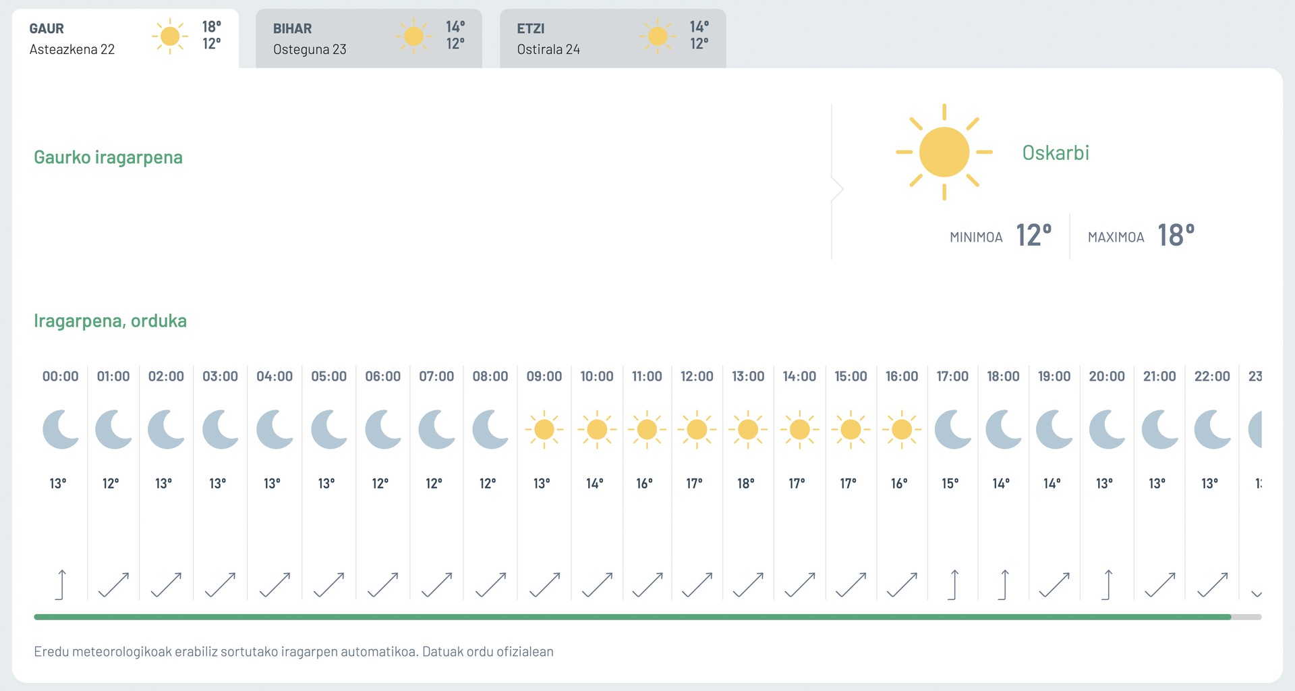Click the sun icon in the ETZI tab

658,36
